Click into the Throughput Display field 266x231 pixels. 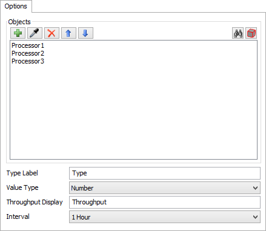tap(165, 202)
